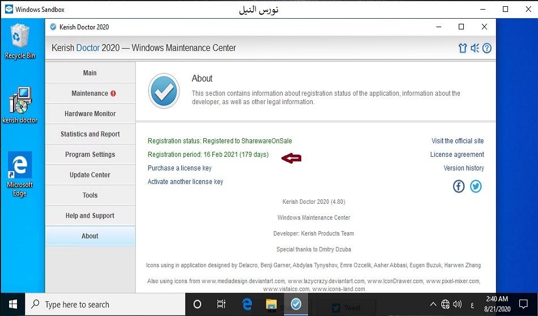Switch to the Main section
Viewport: 538px width, 316px height.
point(90,73)
